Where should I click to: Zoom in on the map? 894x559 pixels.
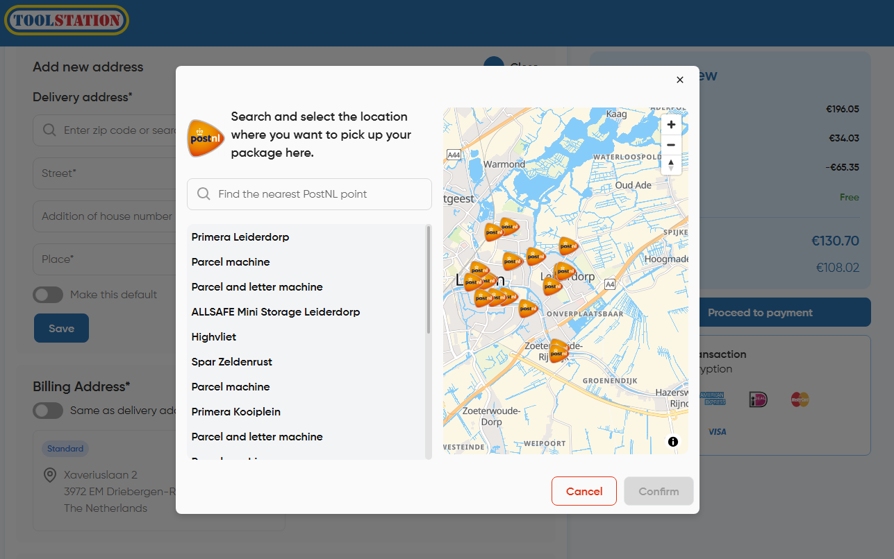670,125
